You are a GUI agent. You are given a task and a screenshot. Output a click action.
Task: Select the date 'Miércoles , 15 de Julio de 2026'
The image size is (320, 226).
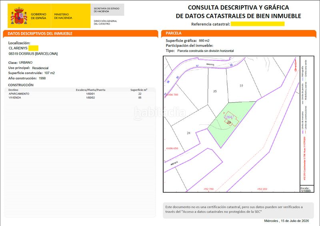click(x=286, y=221)
